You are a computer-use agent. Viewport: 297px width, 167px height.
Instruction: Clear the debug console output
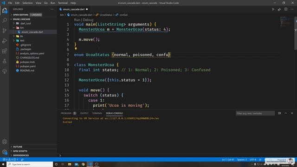(x=279, y=113)
